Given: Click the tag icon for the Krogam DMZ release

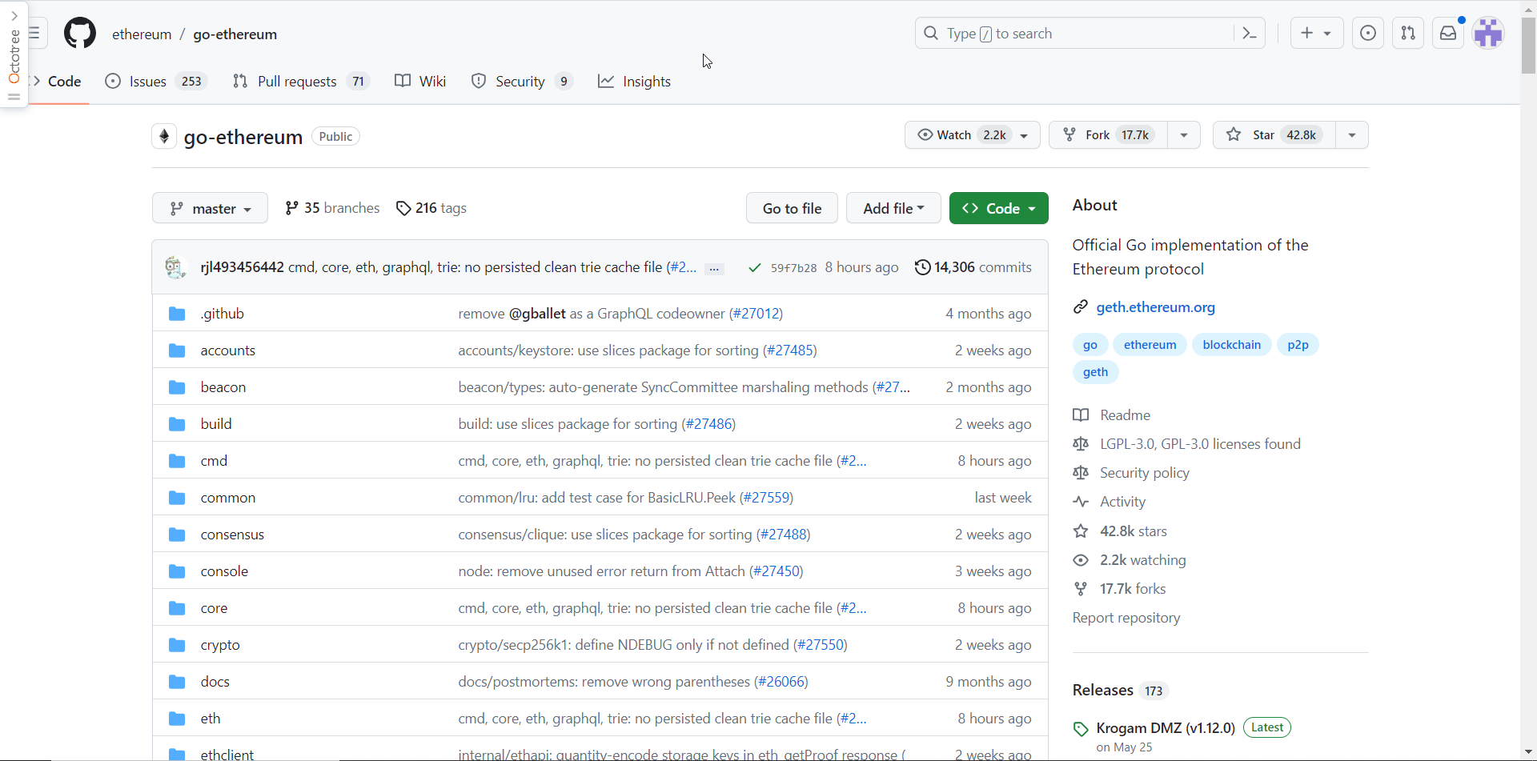Looking at the screenshot, I should pos(1081,729).
